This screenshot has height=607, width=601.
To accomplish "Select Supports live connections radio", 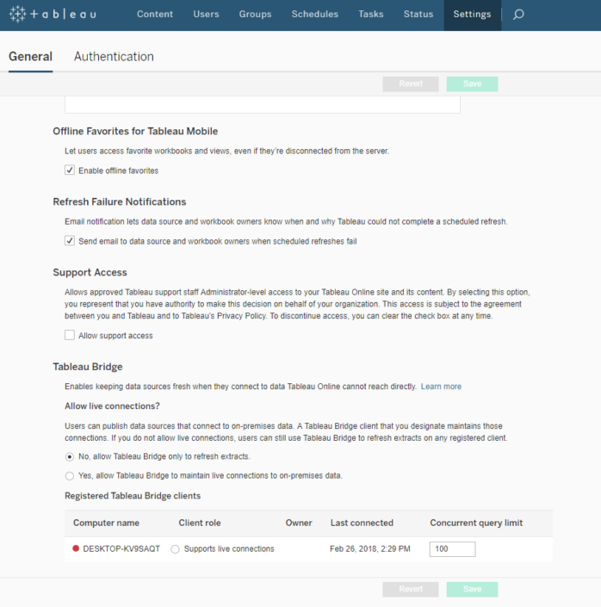I will coord(176,549).
